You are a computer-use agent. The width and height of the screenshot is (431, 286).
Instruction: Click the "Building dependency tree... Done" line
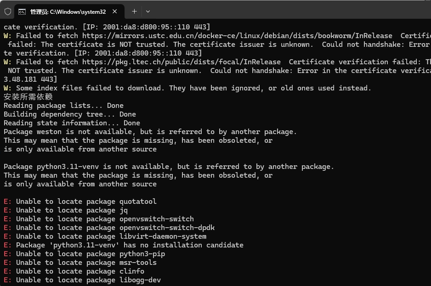click(x=70, y=114)
